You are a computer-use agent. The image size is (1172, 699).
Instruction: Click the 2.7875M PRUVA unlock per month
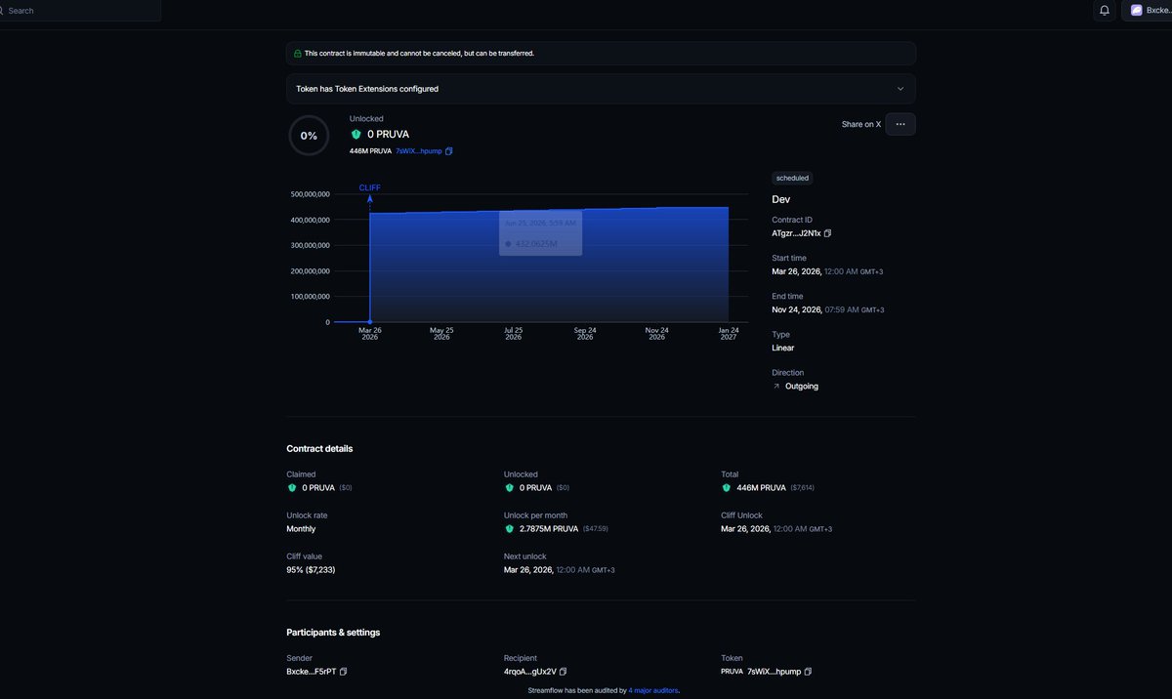(x=549, y=529)
